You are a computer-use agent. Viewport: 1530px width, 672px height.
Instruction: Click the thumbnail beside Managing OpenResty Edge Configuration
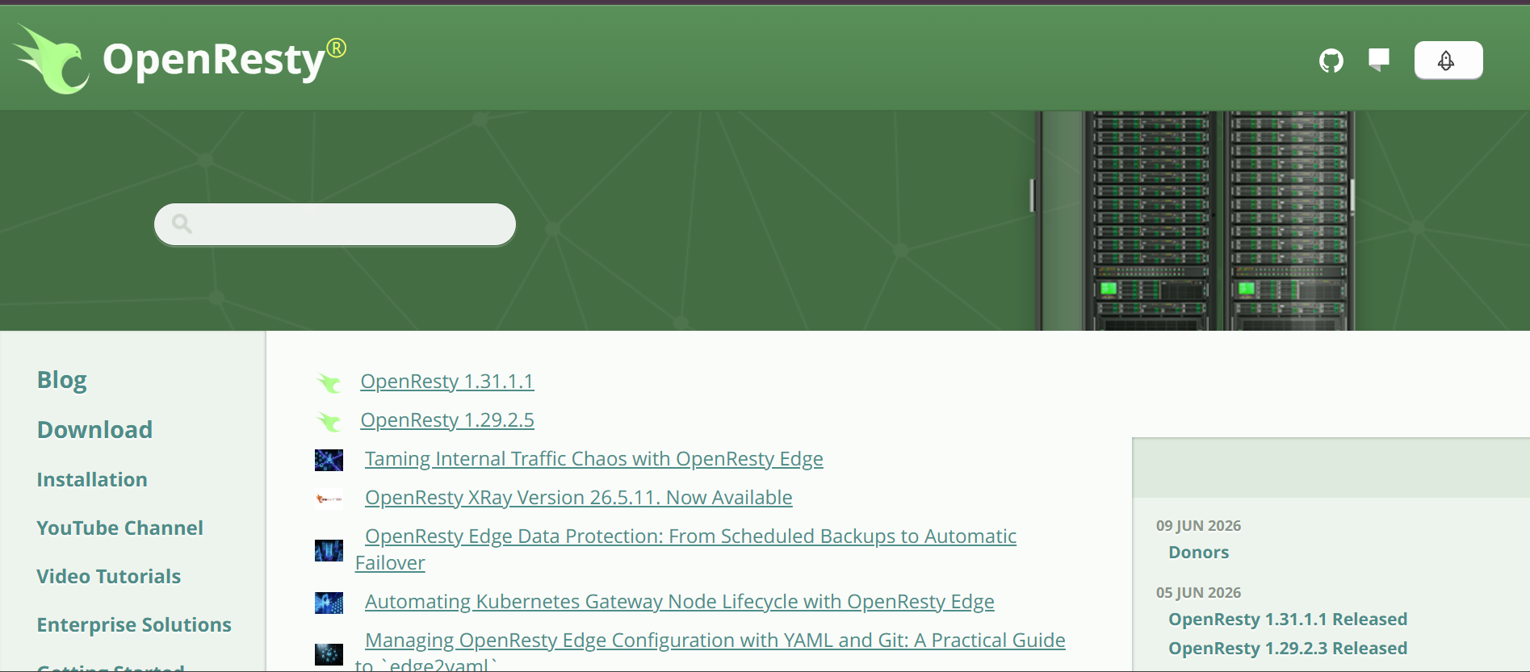pos(329,654)
